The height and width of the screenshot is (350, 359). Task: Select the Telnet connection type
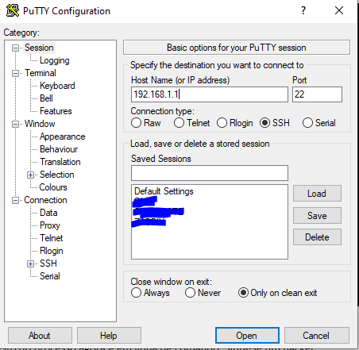click(179, 123)
